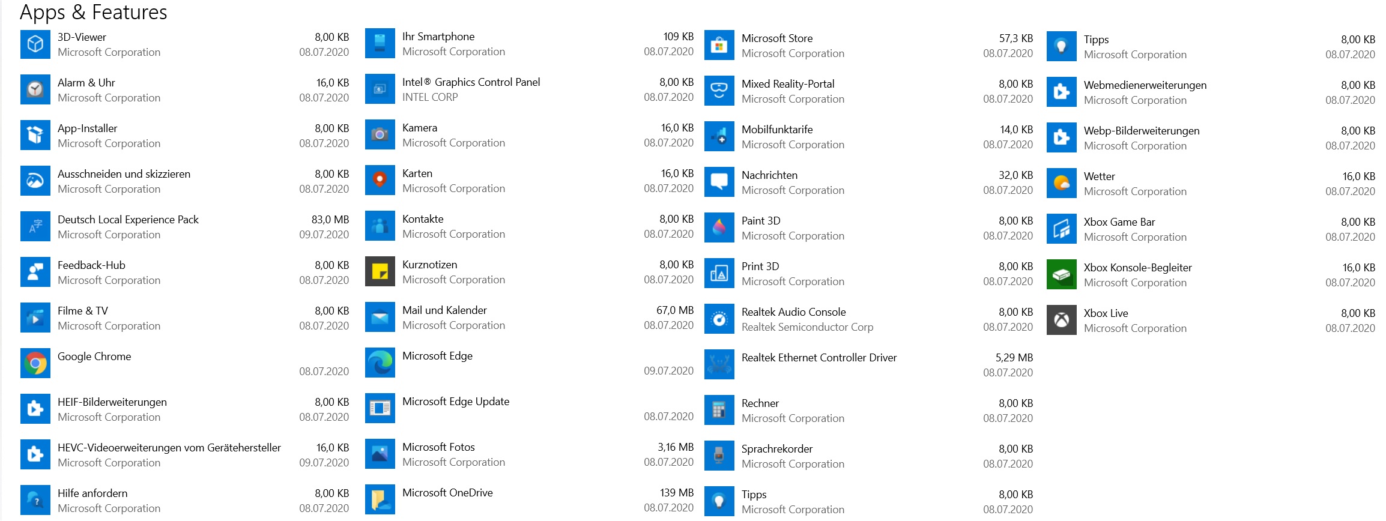The width and height of the screenshot is (1386, 521).
Task: Select the '5,29 MB' size value
Action: [x=1014, y=358]
